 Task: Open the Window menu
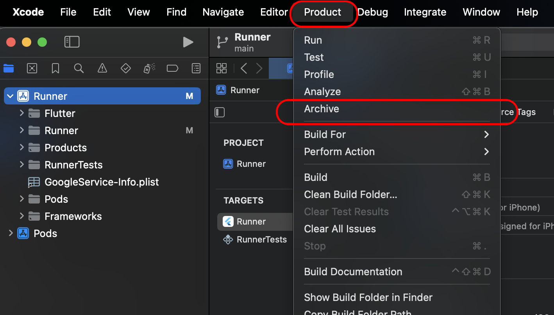tap(481, 12)
